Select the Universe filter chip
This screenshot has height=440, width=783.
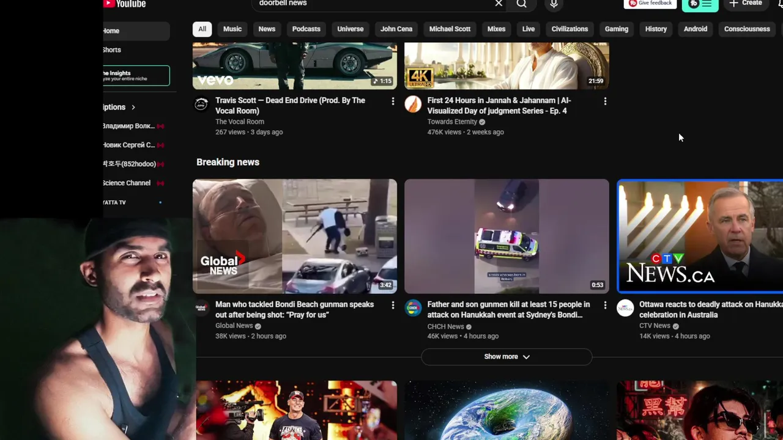pos(351,29)
